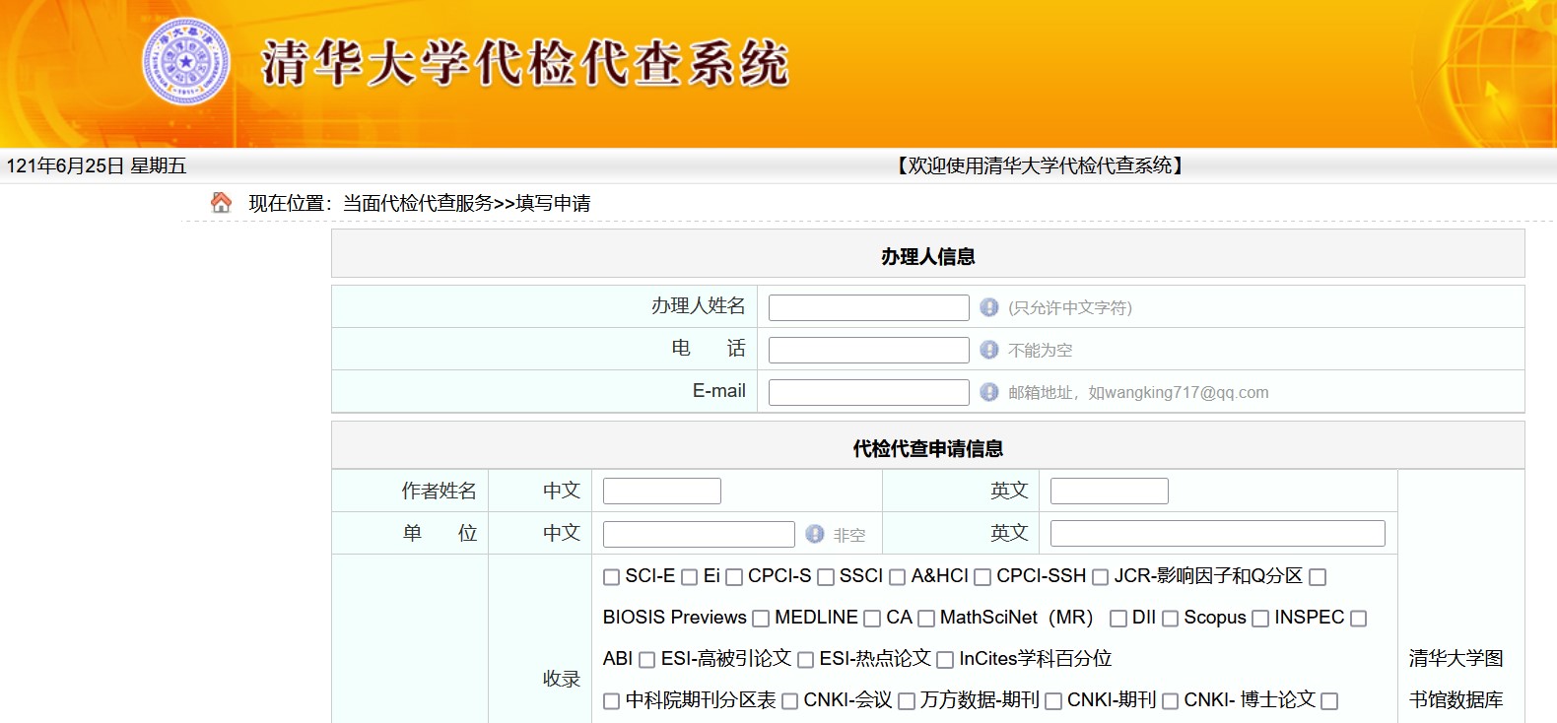Click the info icon beside the E-mail hint
The width and height of the screenshot is (1557, 723).
(x=989, y=392)
